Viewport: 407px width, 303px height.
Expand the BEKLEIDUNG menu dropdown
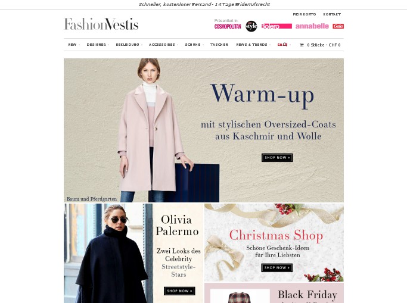(x=129, y=45)
